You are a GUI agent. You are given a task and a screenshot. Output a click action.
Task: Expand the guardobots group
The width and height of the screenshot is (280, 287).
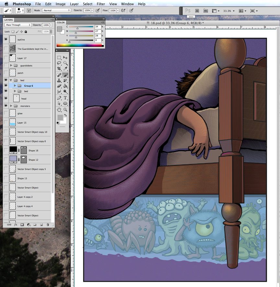pyautogui.click(x=11, y=65)
